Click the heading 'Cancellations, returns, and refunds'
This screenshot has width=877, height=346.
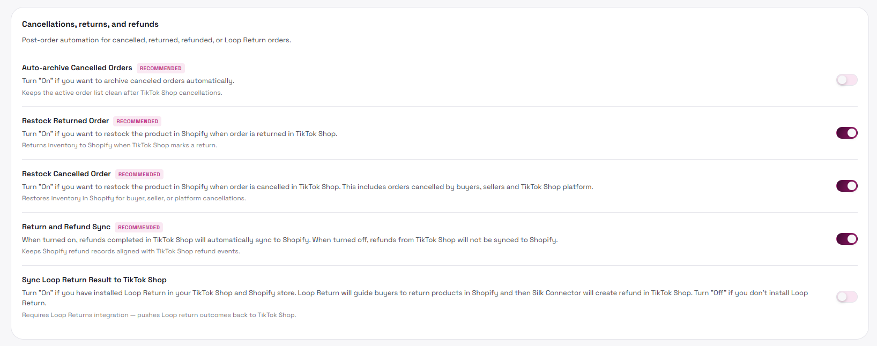pos(90,24)
